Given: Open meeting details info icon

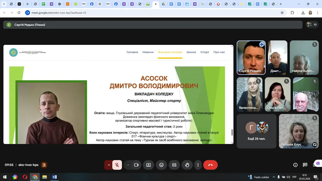Looking at the screenshot, I should pos(295,165).
